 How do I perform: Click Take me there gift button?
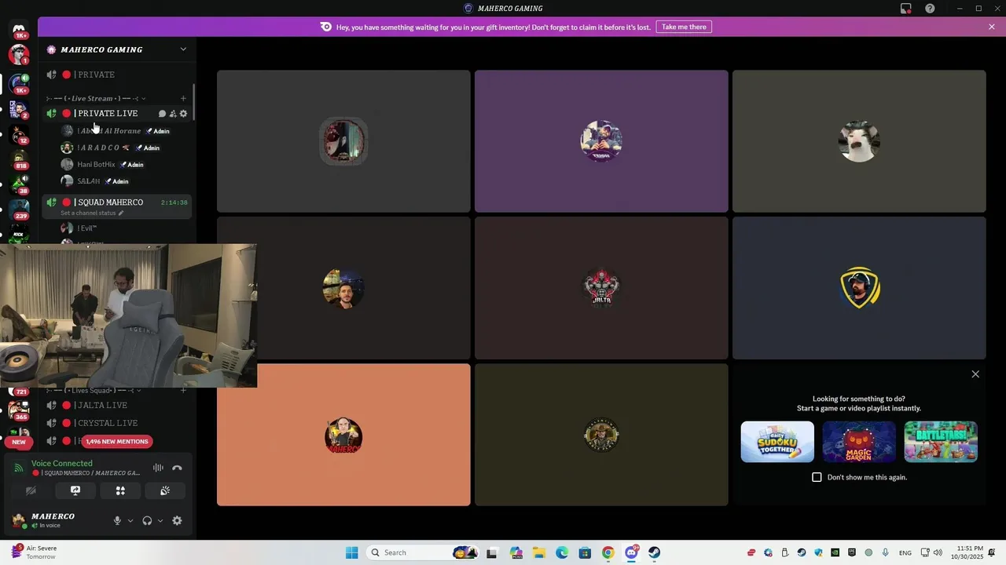pyautogui.click(x=684, y=27)
